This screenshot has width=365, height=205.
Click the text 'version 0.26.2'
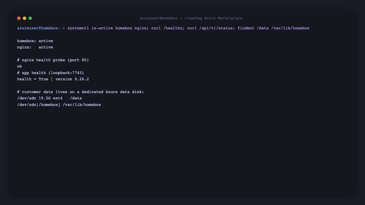(x=72, y=79)
